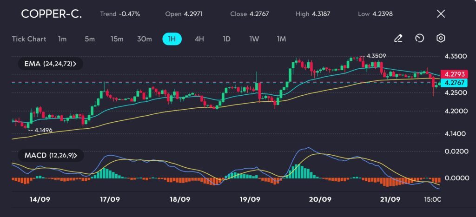Click the 21/09 date label

coord(390,199)
